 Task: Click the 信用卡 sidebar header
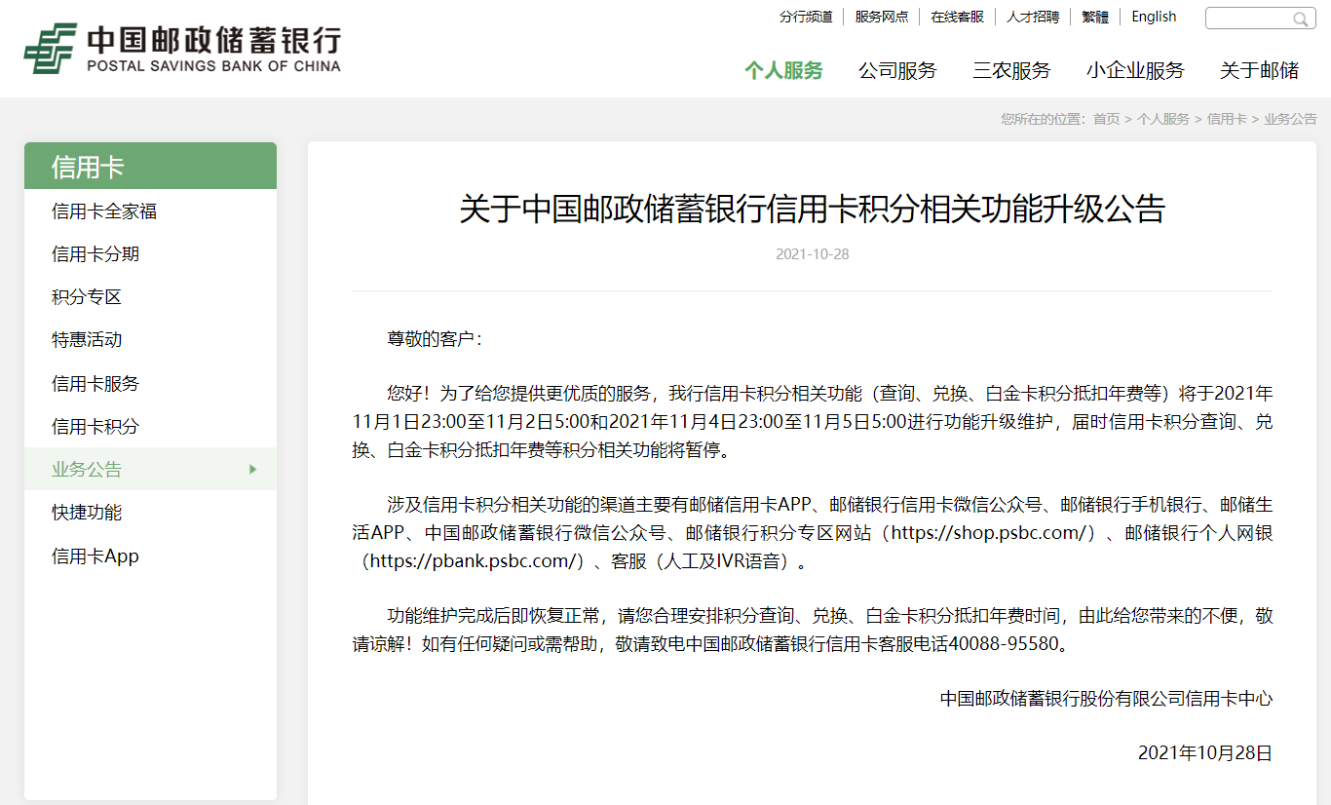(x=150, y=167)
